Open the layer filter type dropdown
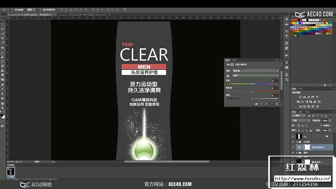Screen dimensions: 336x189 [x=298, y=116]
